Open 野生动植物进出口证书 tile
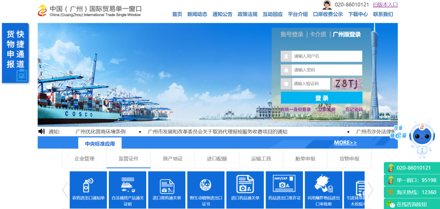 pos(206,190)
